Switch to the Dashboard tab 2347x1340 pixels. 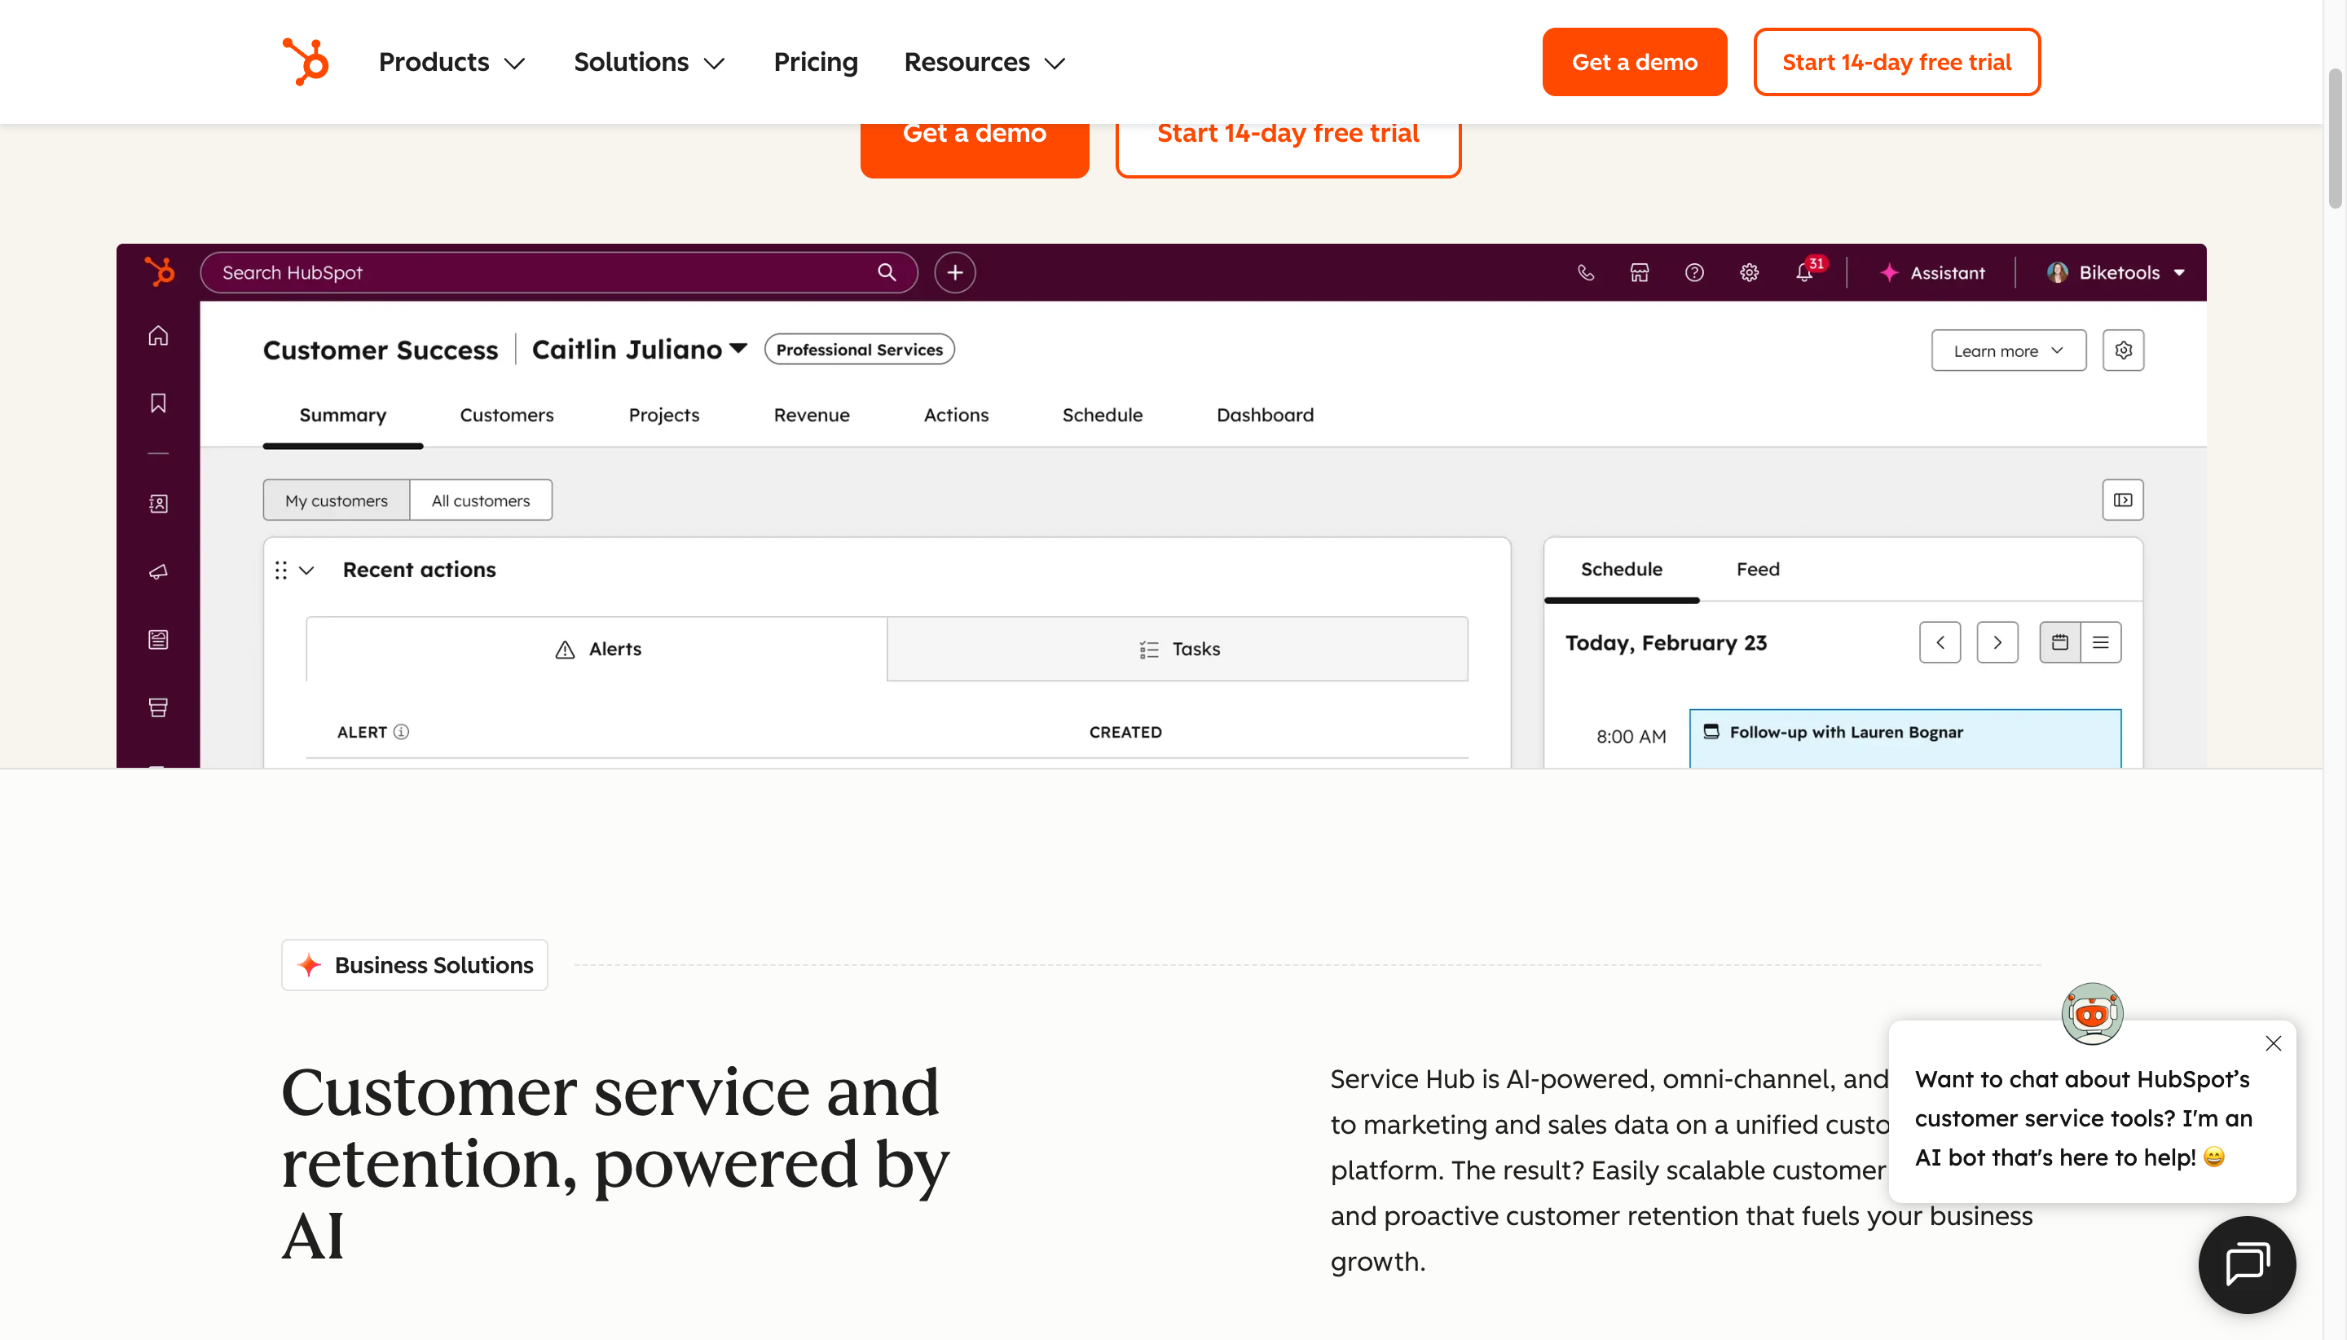tap(1265, 415)
